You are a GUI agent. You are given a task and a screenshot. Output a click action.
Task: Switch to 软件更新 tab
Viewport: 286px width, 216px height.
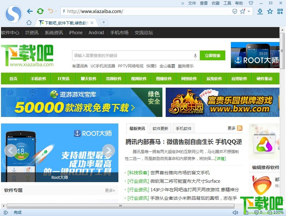pyautogui.click(x=160, y=128)
